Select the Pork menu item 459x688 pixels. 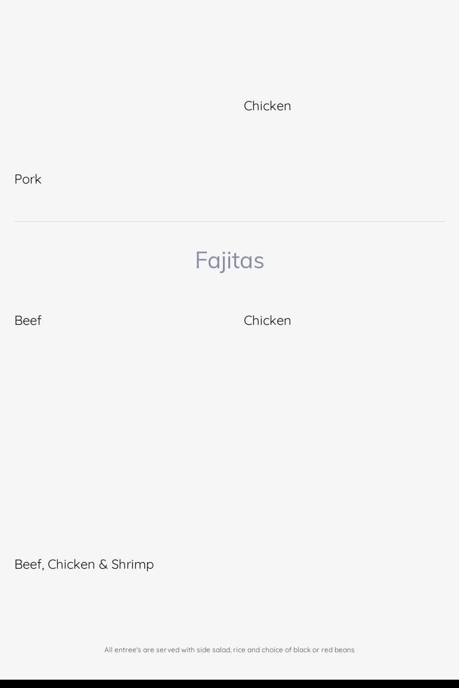(x=27, y=179)
